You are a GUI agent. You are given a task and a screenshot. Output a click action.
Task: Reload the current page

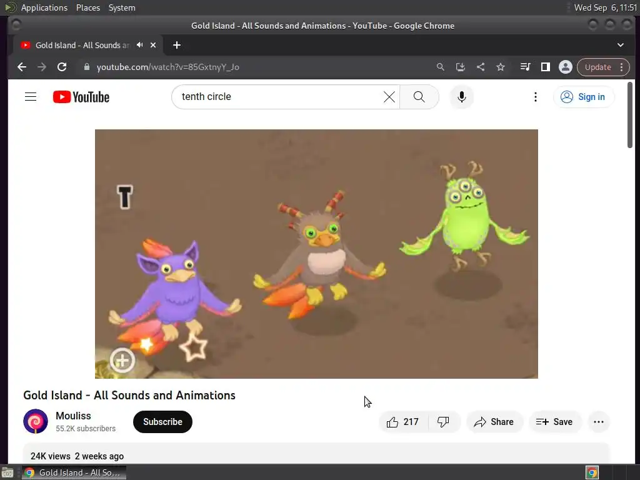click(x=62, y=67)
